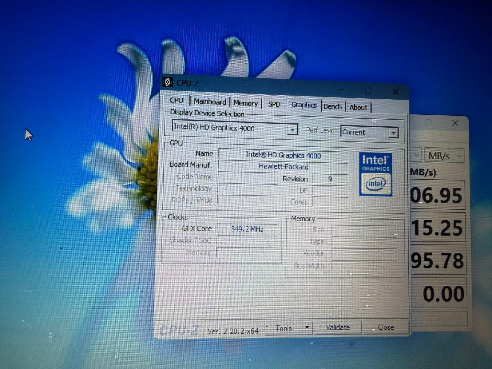Click the empty Memory Size field
Viewport: 492px width, 369px height.
[x=364, y=231]
